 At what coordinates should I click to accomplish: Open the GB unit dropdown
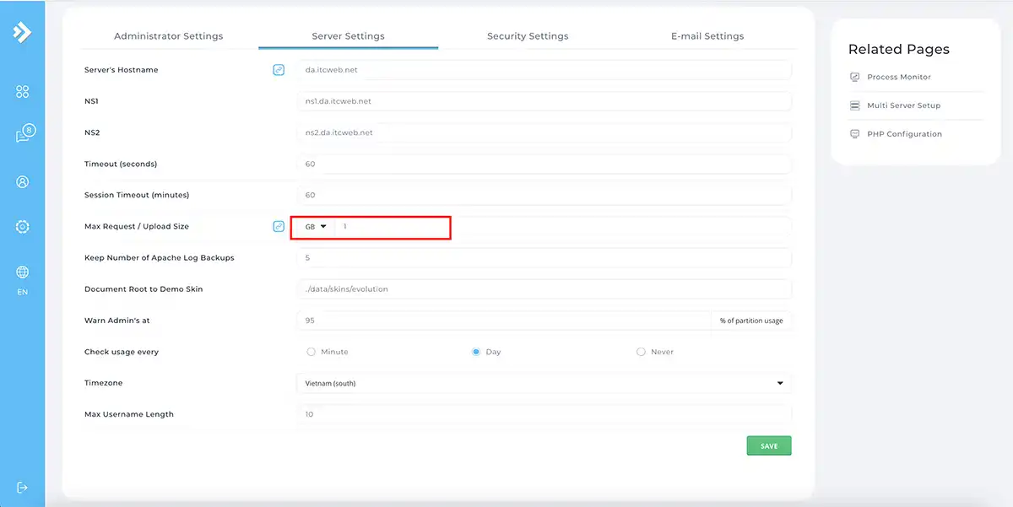pyautogui.click(x=314, y=226)
